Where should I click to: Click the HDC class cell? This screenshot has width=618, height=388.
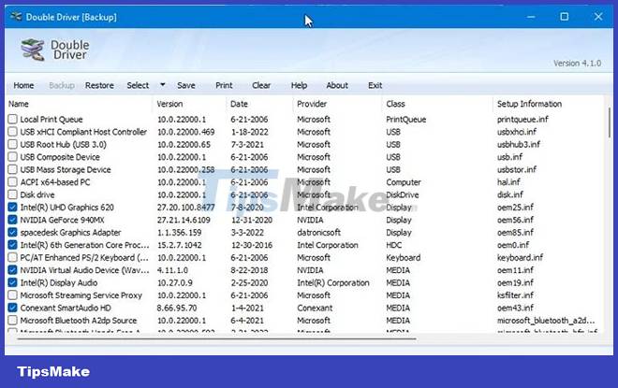(x=393, y=245)
